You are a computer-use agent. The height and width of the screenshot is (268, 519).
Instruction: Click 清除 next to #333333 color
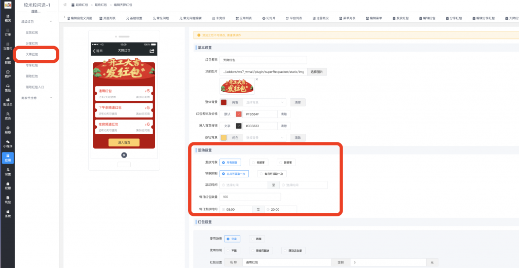coord(284,126)
